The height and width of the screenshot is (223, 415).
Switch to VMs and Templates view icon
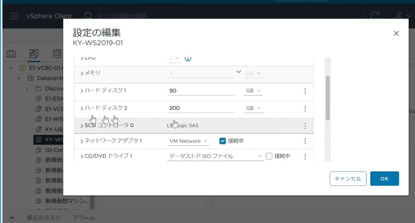[34, 54]
